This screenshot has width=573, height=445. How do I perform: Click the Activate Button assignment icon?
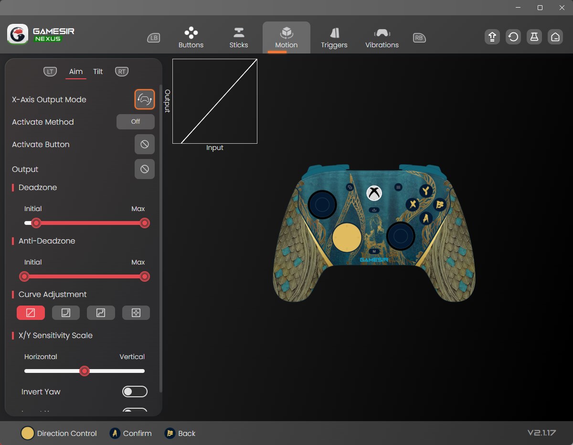(144, 144)
